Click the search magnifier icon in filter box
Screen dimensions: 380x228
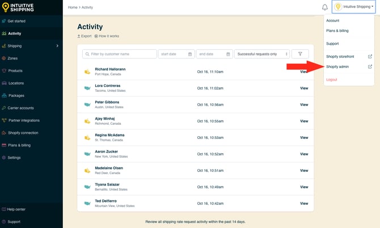click(87, 54)
